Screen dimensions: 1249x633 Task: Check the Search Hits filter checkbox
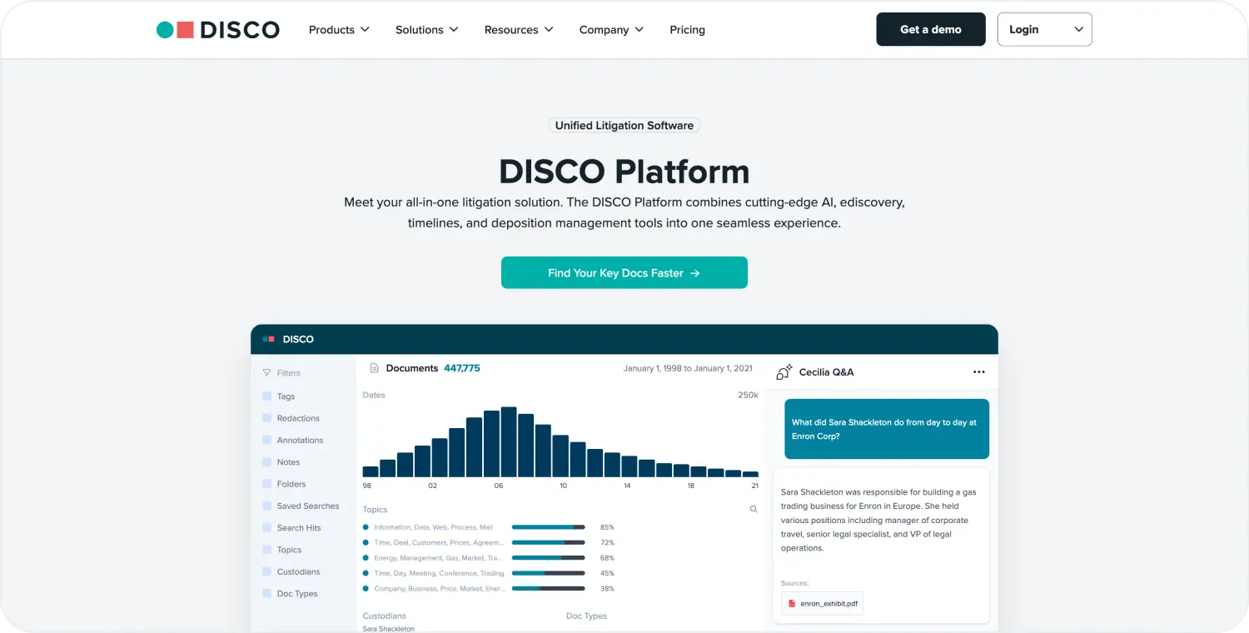(x=266, y=528)
